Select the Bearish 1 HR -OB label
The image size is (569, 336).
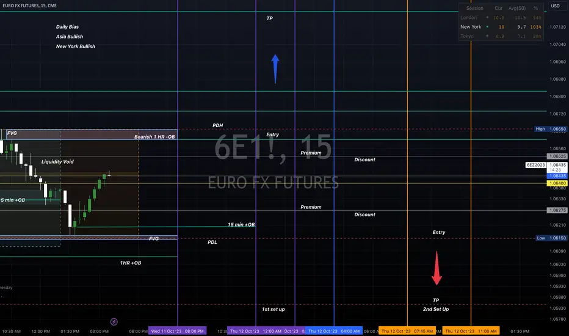click(x=154, y=137)
